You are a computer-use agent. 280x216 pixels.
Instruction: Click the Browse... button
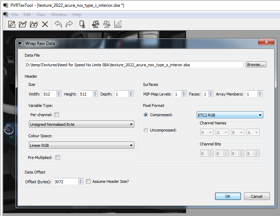click(256, 65)
